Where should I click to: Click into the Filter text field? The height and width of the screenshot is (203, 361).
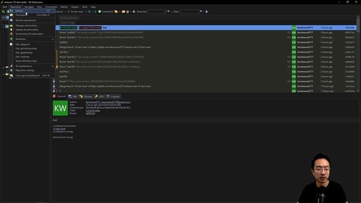click(x=190, y=11)
